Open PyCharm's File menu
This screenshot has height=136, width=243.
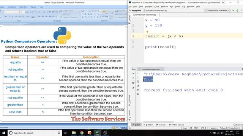[x=130, y=7]
